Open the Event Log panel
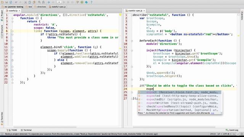 pos(232,130)
